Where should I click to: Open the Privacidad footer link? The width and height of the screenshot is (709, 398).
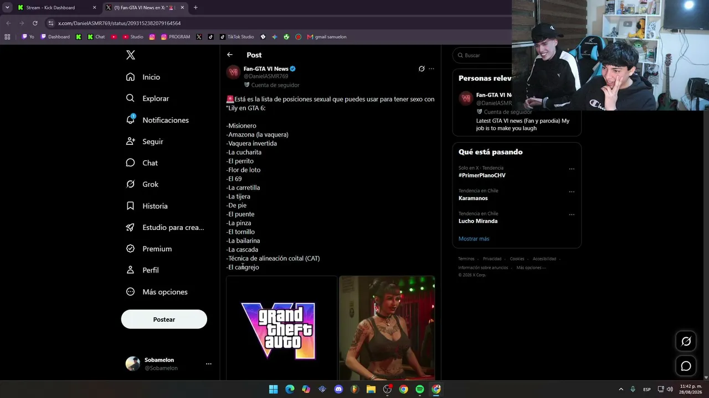492,259
